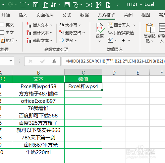The height and width of the screenshot is (163, 165).
Task: Open the 审阅 tab
Action: point(128,15)
